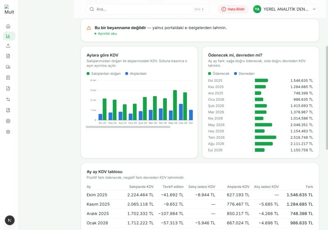The image size is (328, 230).
Task: Click the Aralık 2025 table row
Action: pyautogui.click(x=200, y=214)
